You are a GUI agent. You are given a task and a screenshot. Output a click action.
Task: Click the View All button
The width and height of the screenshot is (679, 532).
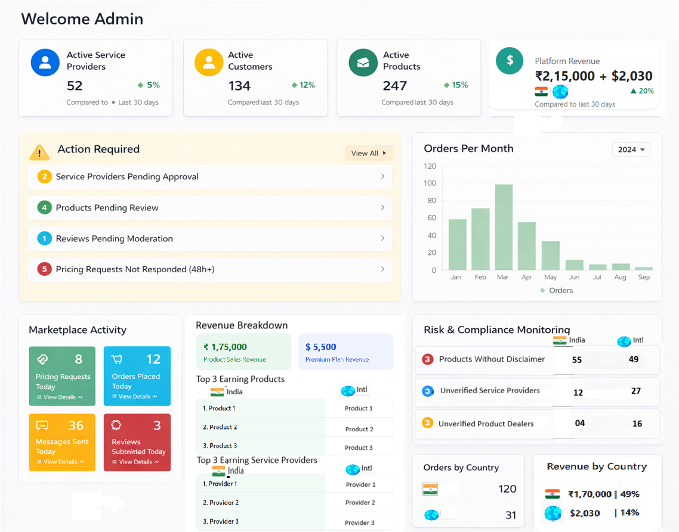click(x=368, y=153)
